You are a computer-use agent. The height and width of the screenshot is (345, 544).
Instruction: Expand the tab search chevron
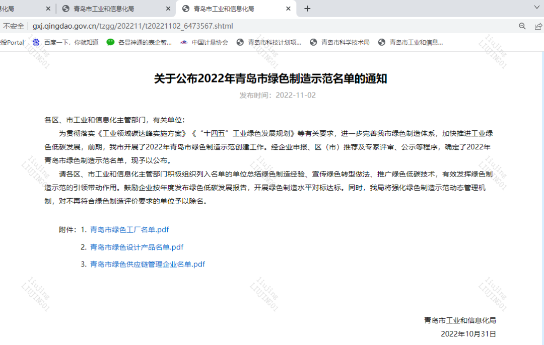pos(537,7)
